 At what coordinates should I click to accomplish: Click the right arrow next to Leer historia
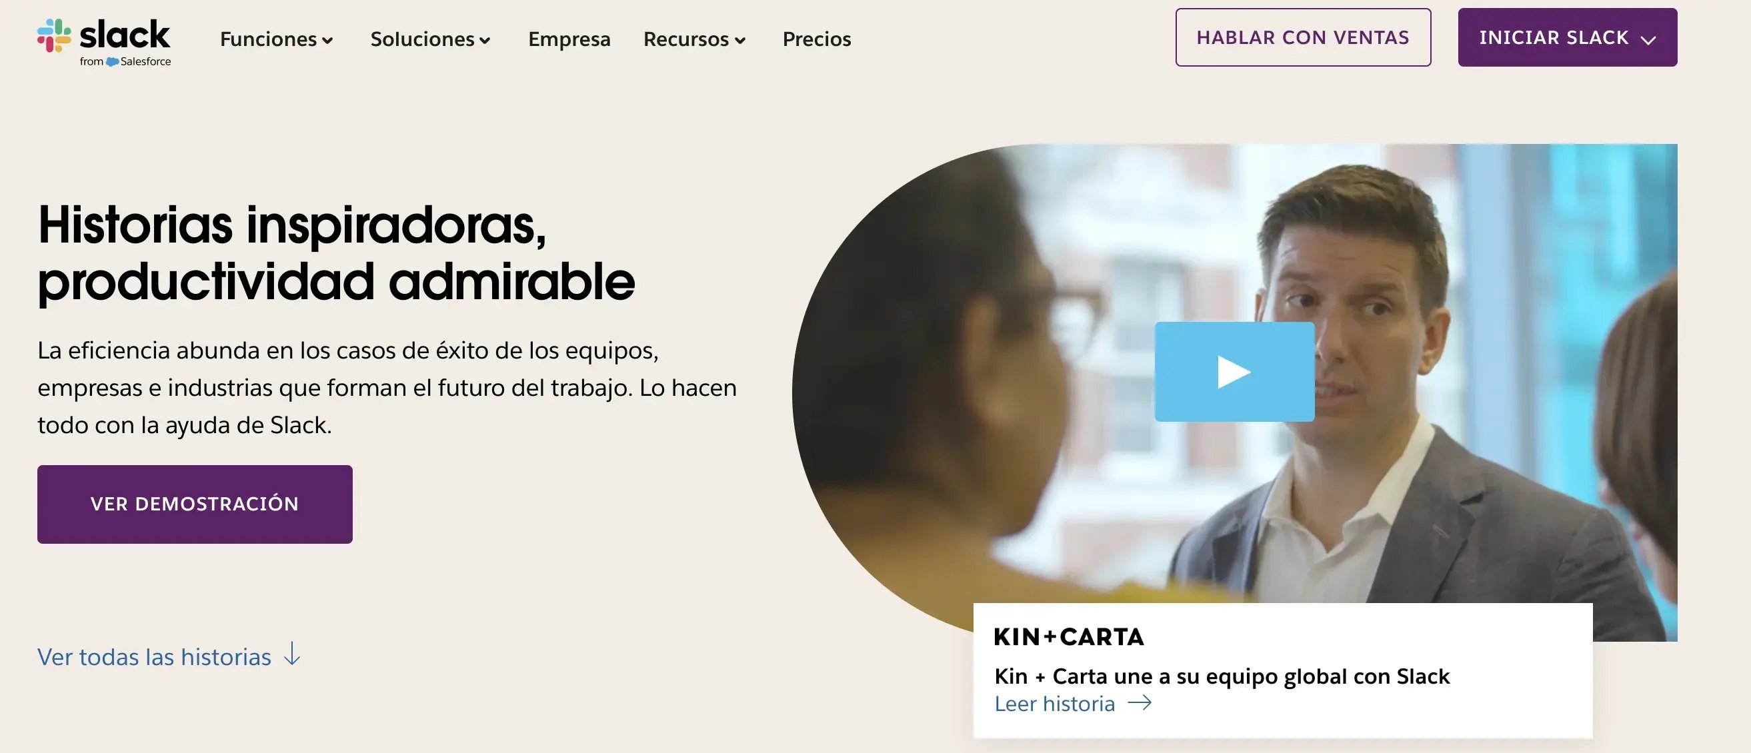[1140, 702]
